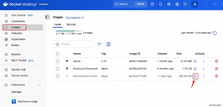Open the alpine image name

click(77, 61)
